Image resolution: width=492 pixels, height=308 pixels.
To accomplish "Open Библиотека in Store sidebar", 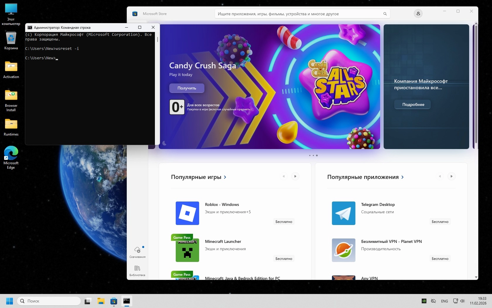I will (137, 270).
